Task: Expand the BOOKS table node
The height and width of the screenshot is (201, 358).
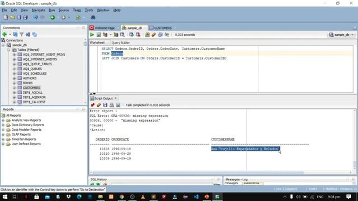Action: click(14, 83)
